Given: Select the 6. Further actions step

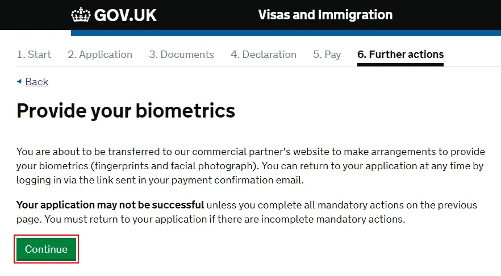Looking at the screenshot, I should [x=400, y=55].
